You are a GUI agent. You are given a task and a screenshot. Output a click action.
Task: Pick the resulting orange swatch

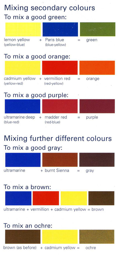(97, 68)
